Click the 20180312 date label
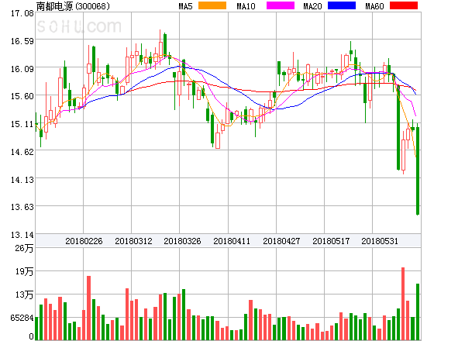This screenshot has width=465, height=341. pyautogui.click(x=133, y=241)
